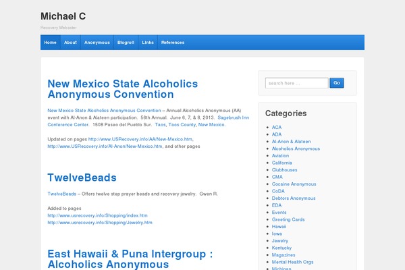Open the Alcoholics Anonymous category

click(296, 148)
